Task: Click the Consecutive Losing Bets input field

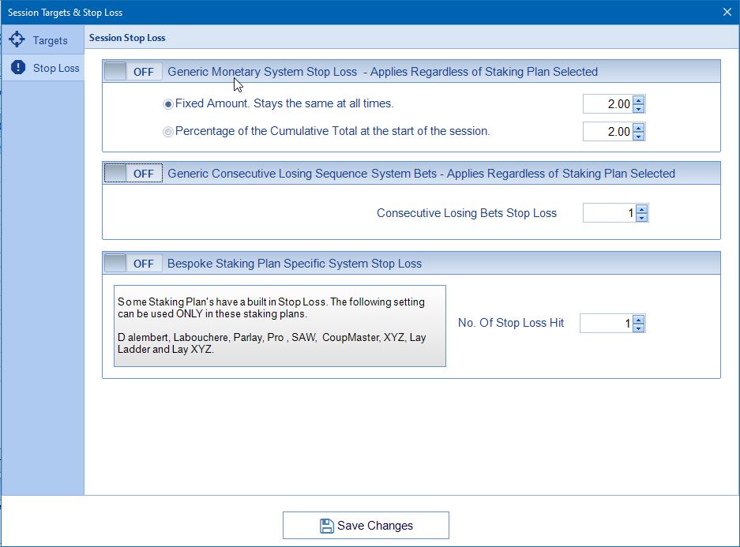Action: click(x=609, y=213)
